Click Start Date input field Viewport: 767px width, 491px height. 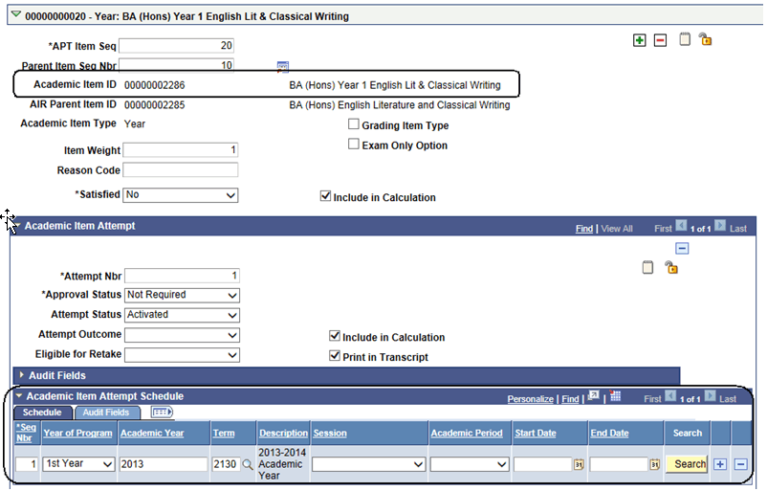click(542, 464)
